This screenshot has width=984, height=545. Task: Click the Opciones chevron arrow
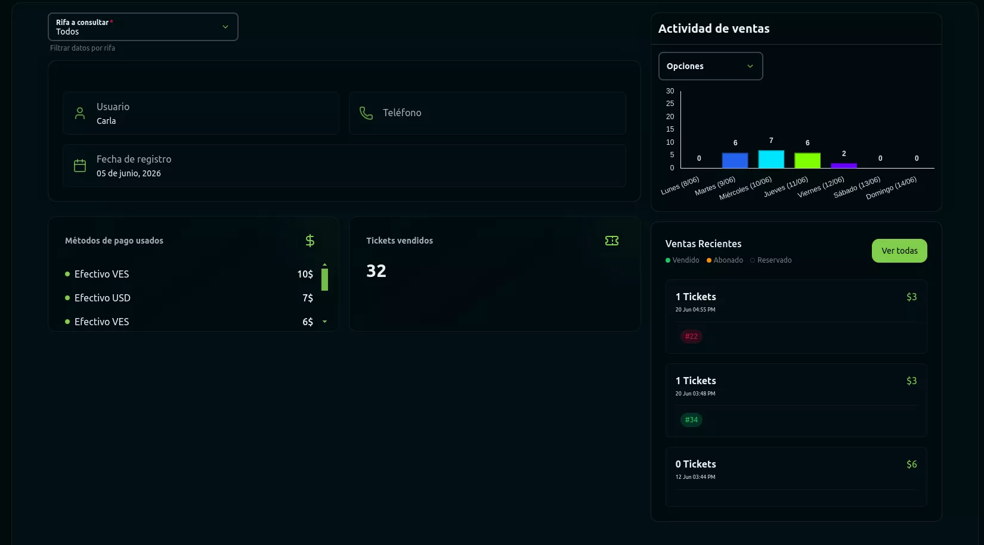(x=750, y=66)
